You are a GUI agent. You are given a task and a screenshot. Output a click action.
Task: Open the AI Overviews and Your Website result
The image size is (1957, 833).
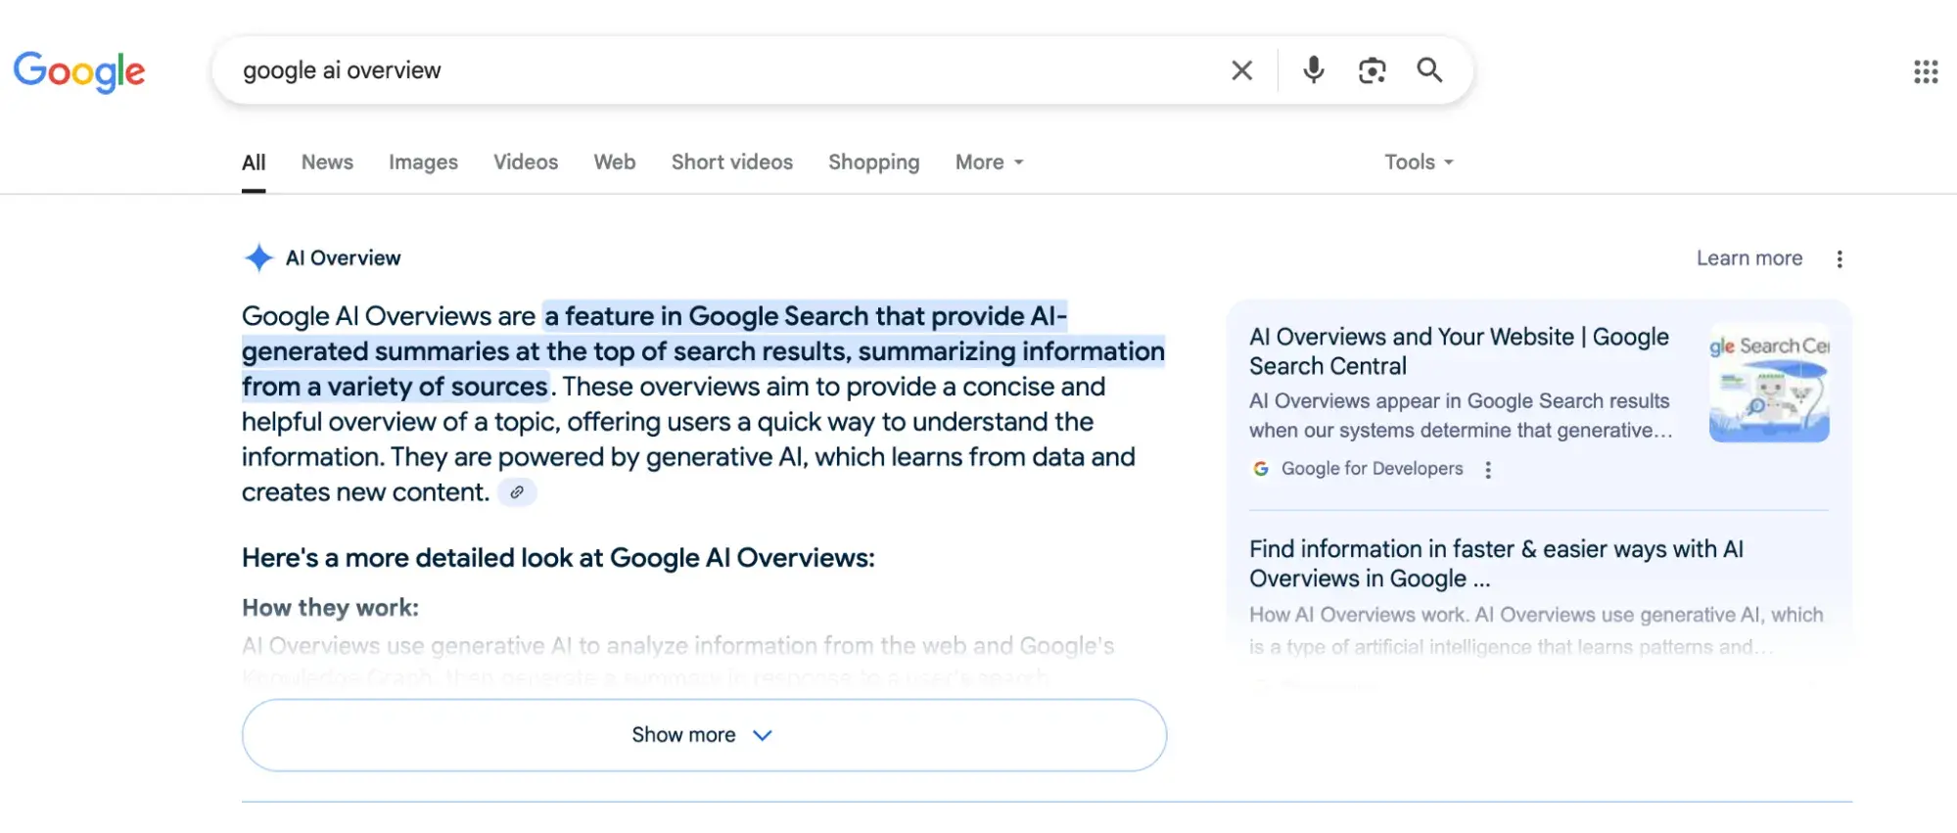pyautogui.click(x=1458, y=351)
